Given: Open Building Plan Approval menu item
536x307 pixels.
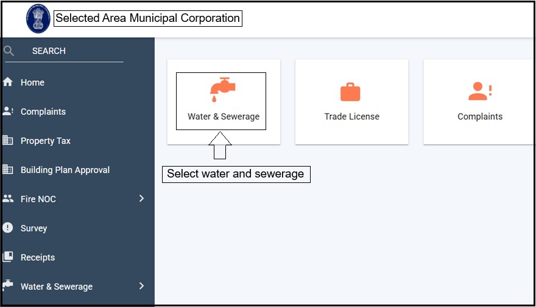Looking at the screenshot, I should [65, 170].
